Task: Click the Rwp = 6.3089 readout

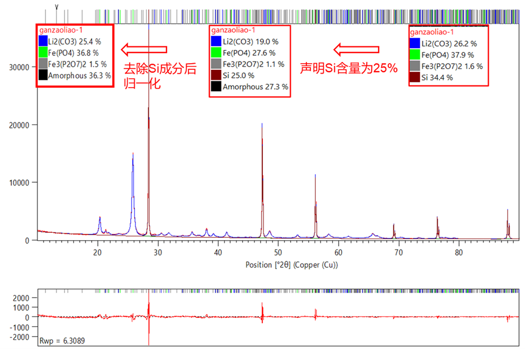Action: pyautogui.click(x=62, y=340)
